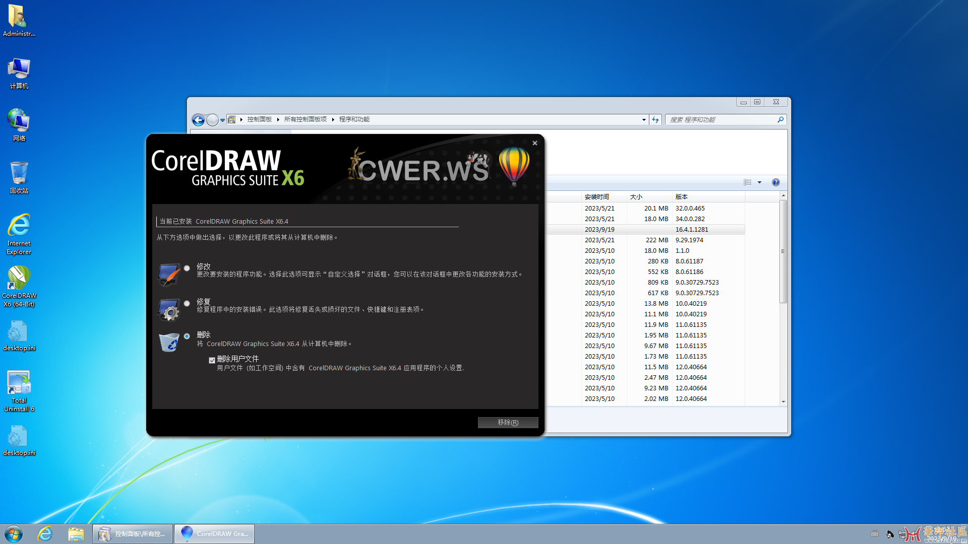Image resolution: width=968 pixels, height=544 pixels.
Task: Select row with version 32.0.0.465
Action: pyautogui.click(x=645, y=208)
